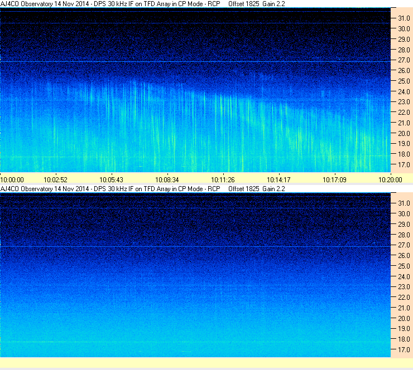
Task: Select the 18.0 frequency label on lower spectrogram
Action: pyautogui.click(x=404, y=339)
